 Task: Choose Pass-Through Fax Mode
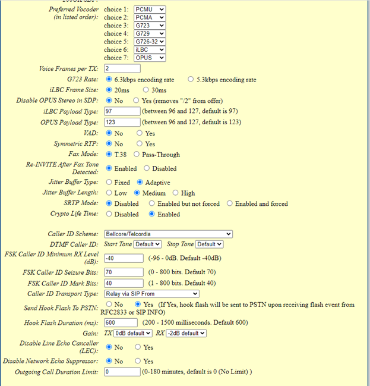pyautogui.click(x=137, y=154)
